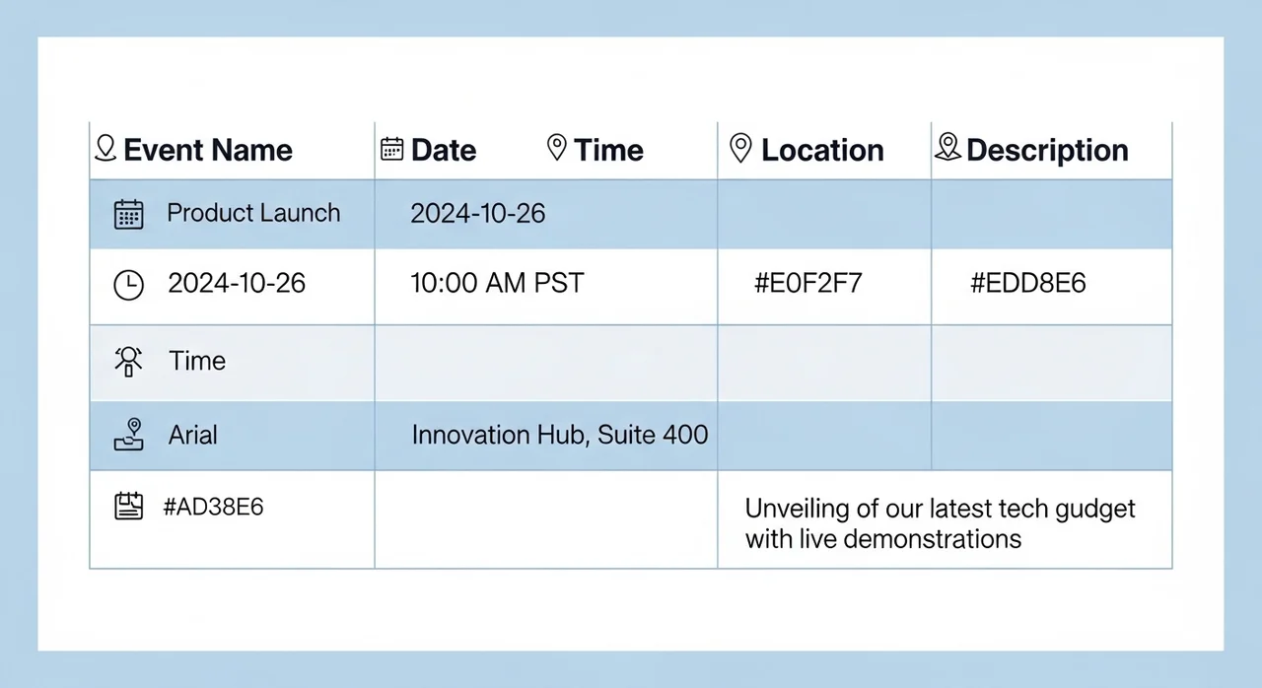This screenshot has height=688, width=1262.
Task: Click the Innovation Hub, Suite 400 cell
Action: (x=559, y=435)
